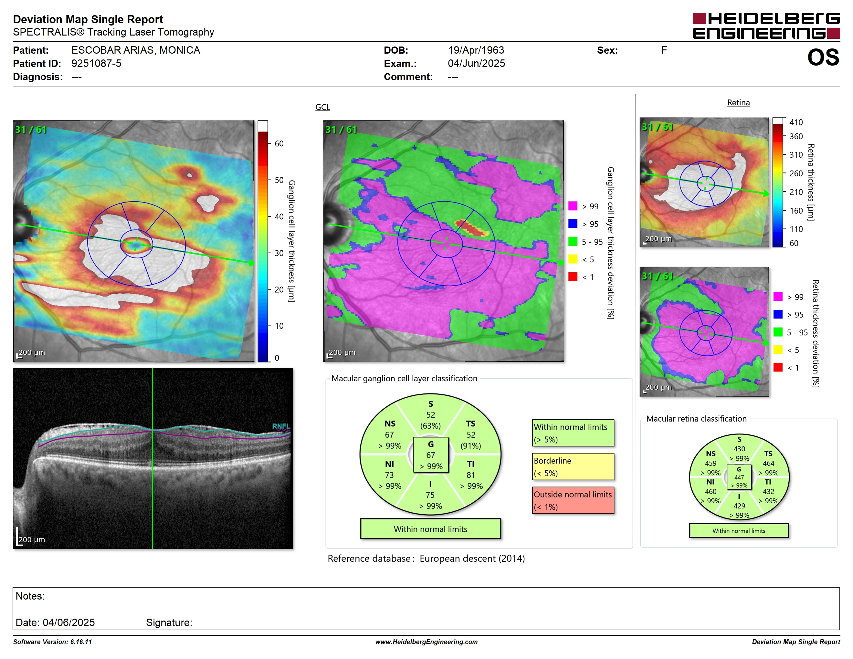Click the GCL sector TI value 81
This screenshot has height=659, width=853.
(471, 475)
